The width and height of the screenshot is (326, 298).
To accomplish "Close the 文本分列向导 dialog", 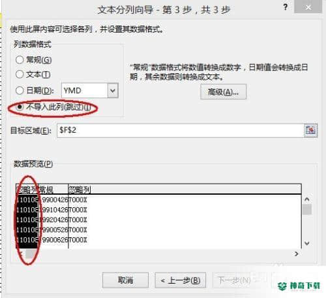I will [x=308, y=7].
